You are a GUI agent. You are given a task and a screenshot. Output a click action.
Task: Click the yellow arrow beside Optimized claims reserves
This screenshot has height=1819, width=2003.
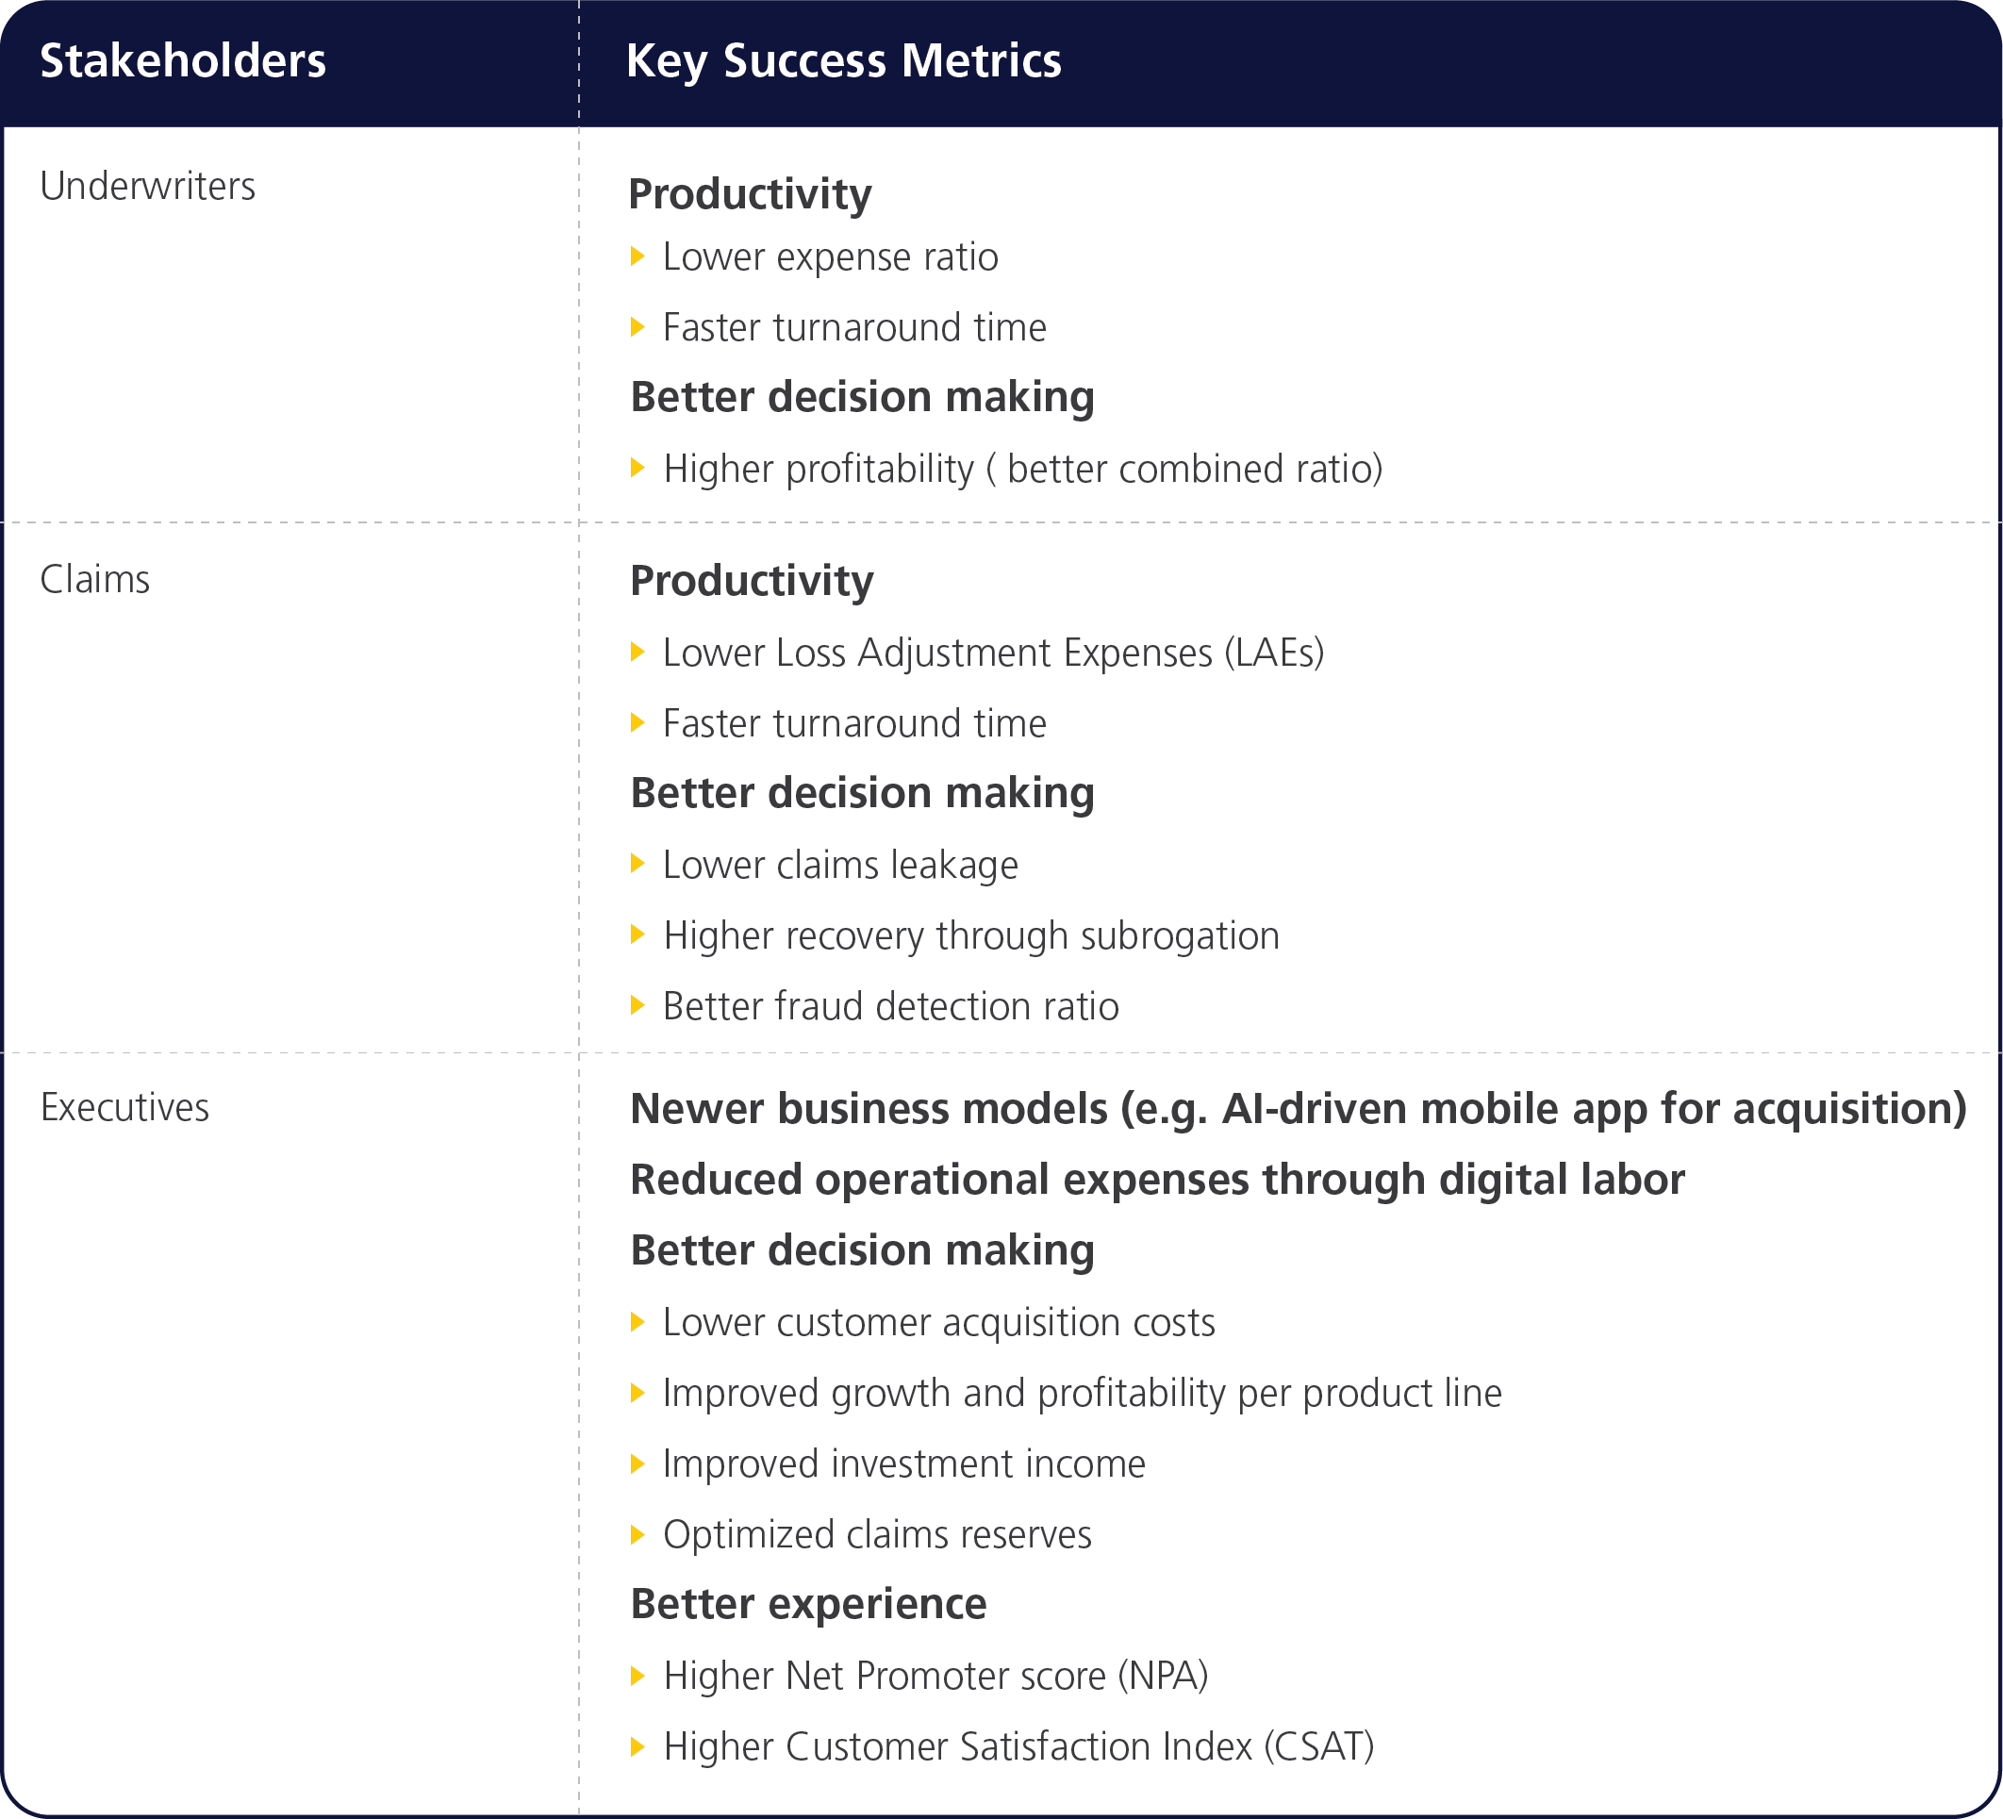[x=637, y=1534]
